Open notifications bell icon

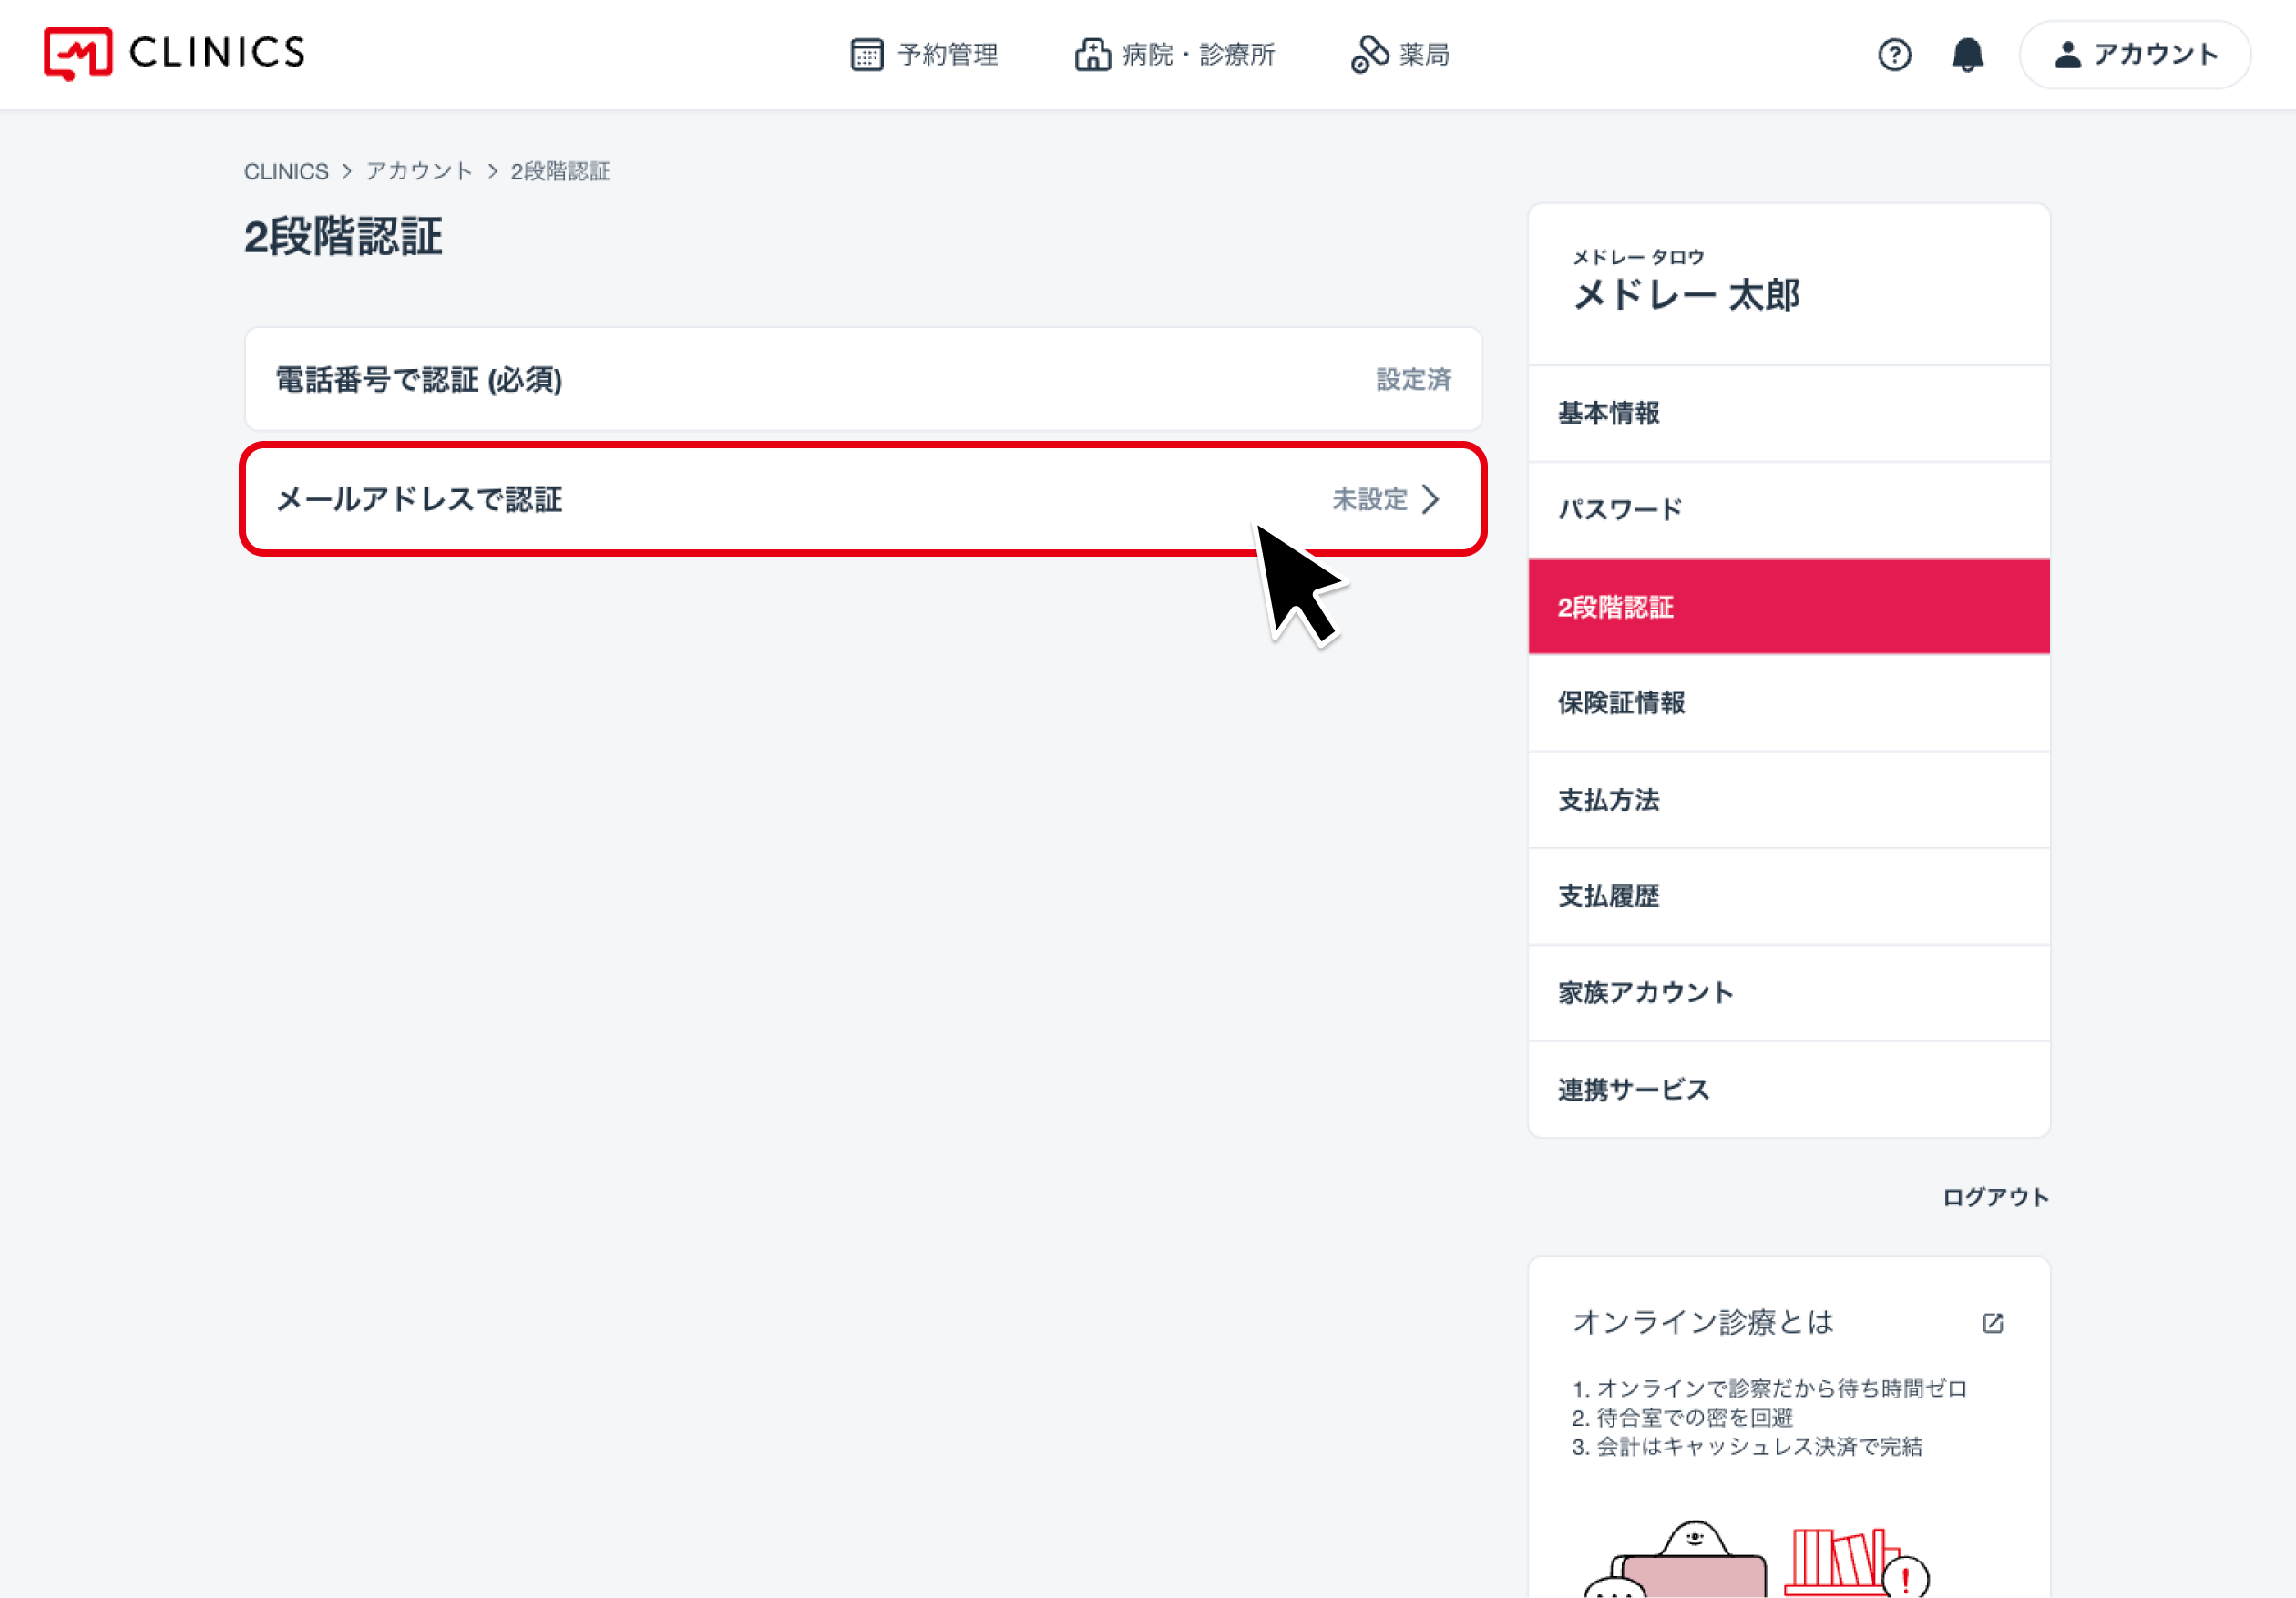point(1967,54)
